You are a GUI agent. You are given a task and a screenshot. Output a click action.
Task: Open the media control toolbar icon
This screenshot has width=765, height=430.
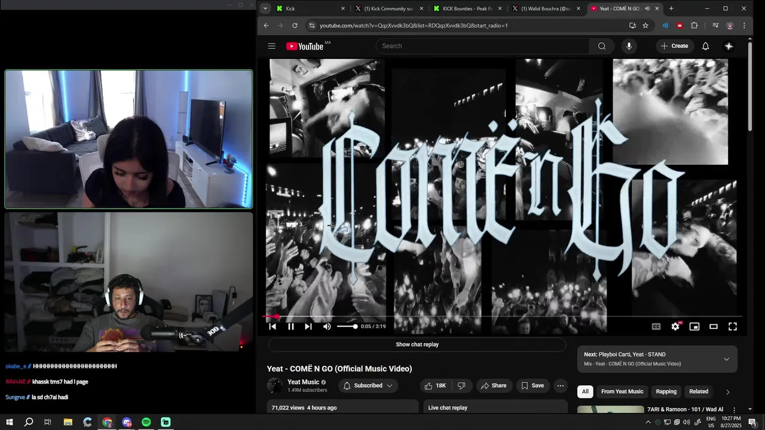tap(715, 26)
